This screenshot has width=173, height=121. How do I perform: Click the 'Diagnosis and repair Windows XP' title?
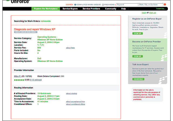35,29
